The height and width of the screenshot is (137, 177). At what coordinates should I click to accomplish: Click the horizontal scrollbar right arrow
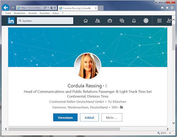click(168, 129)
